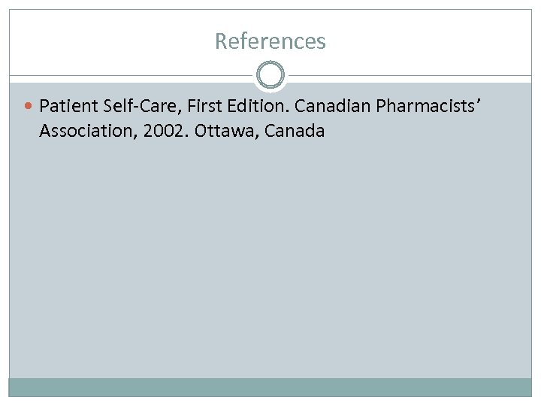Click the white strip beneath the teal footer bar
541x406 pixels.
[x=270, y=400]
